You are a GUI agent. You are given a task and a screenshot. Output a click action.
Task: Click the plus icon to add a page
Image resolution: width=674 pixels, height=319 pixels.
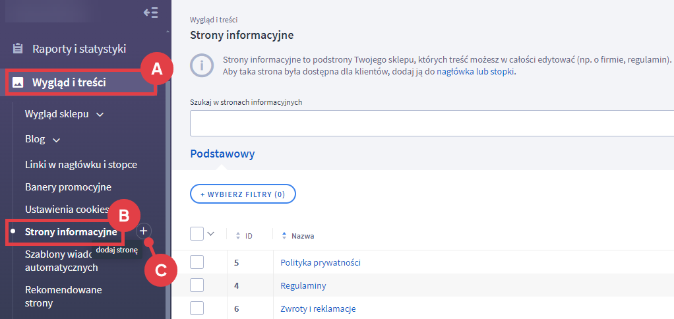[x=144, y=231]
